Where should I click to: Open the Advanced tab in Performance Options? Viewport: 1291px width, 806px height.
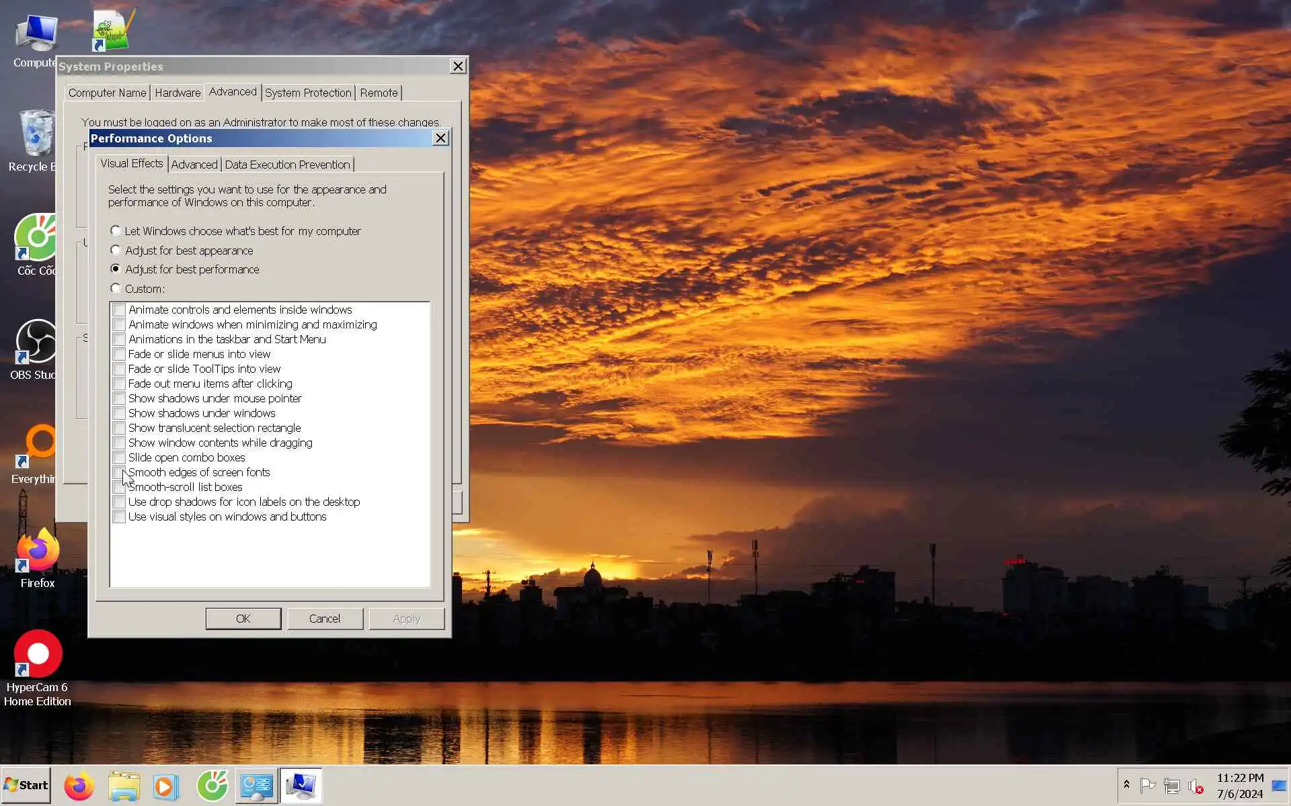click(x=194, y=165)
